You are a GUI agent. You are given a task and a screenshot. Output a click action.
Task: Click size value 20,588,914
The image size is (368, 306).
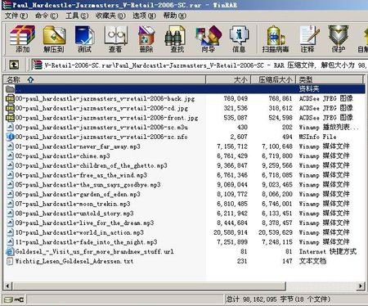pos(231,232)
